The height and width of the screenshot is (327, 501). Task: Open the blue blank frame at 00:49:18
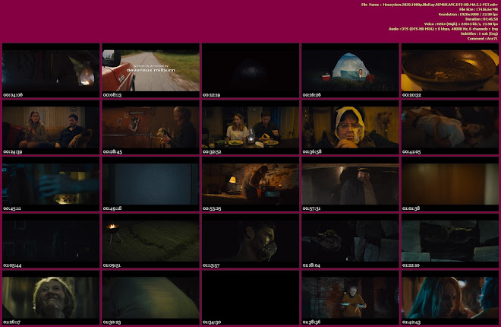point(150,184)
